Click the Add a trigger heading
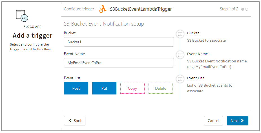 pos(32,36)
